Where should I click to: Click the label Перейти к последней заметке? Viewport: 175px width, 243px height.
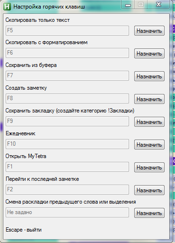pyautogui.click(x=42, y=179)
